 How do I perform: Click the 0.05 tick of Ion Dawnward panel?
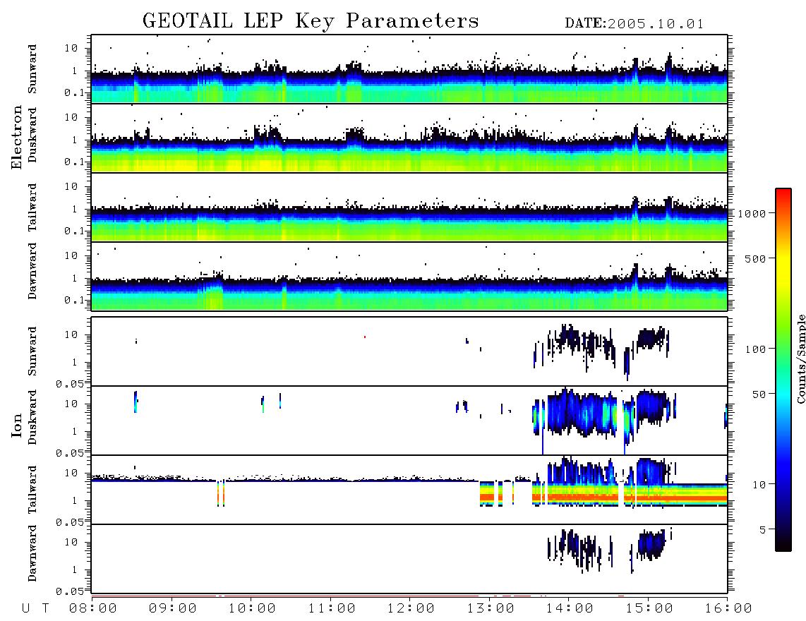pos(70,591)
